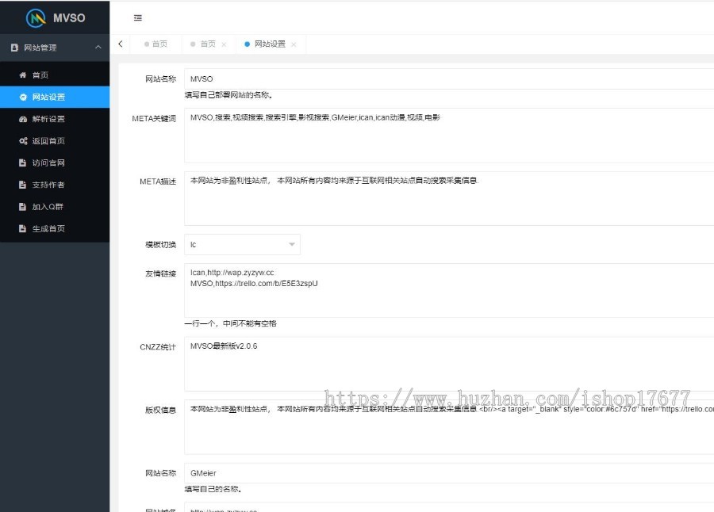714x512 pixels.
Task: Click the 友情链接 text area
Action: tap(449, 290)
